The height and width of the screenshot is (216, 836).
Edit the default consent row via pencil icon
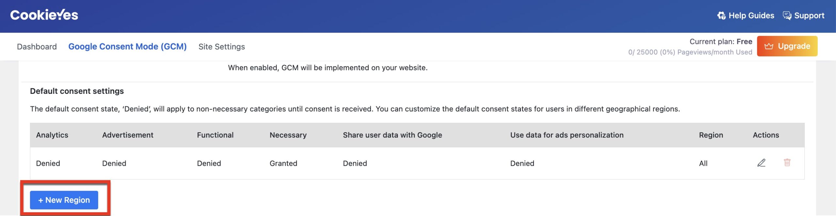pyautogui.click(x=761, y=163)
